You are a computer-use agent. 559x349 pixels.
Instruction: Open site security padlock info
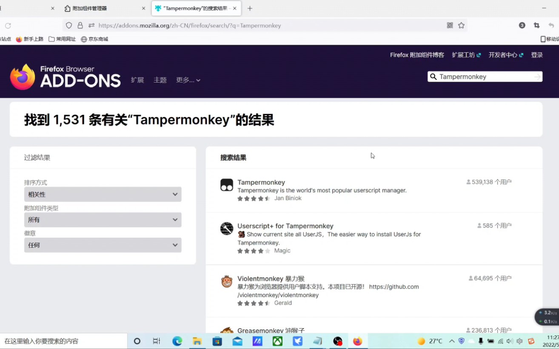click(x=80, y=26)
